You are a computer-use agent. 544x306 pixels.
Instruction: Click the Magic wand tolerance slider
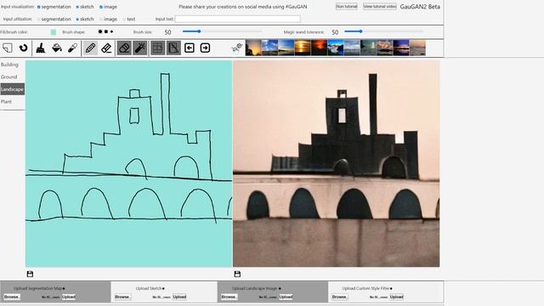tap(383, 31)
